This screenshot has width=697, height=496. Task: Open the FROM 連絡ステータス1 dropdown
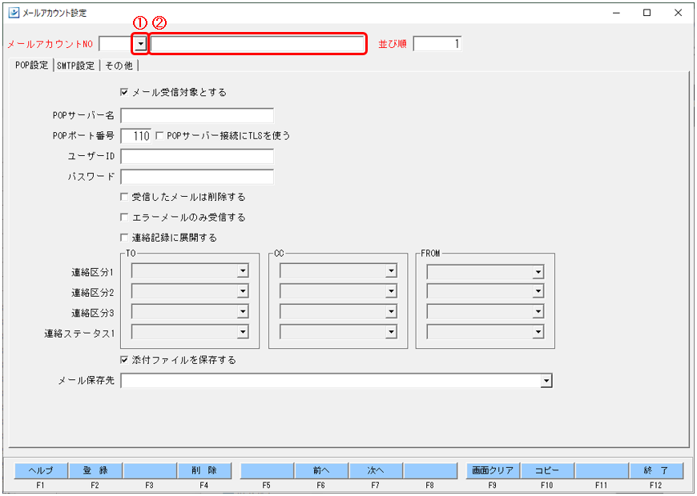(538, 332)
